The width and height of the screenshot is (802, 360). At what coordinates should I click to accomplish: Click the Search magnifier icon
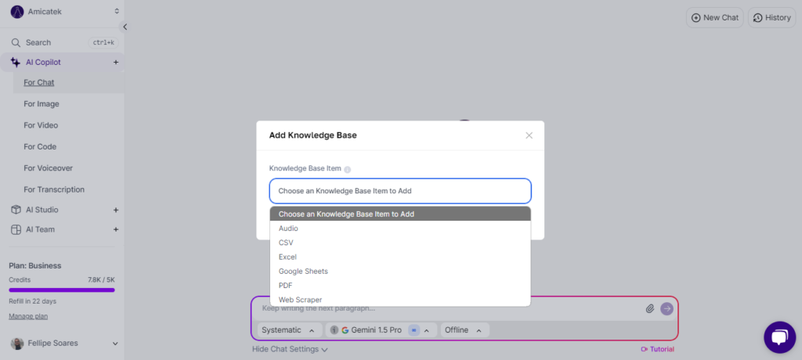(x=16, y=42)
